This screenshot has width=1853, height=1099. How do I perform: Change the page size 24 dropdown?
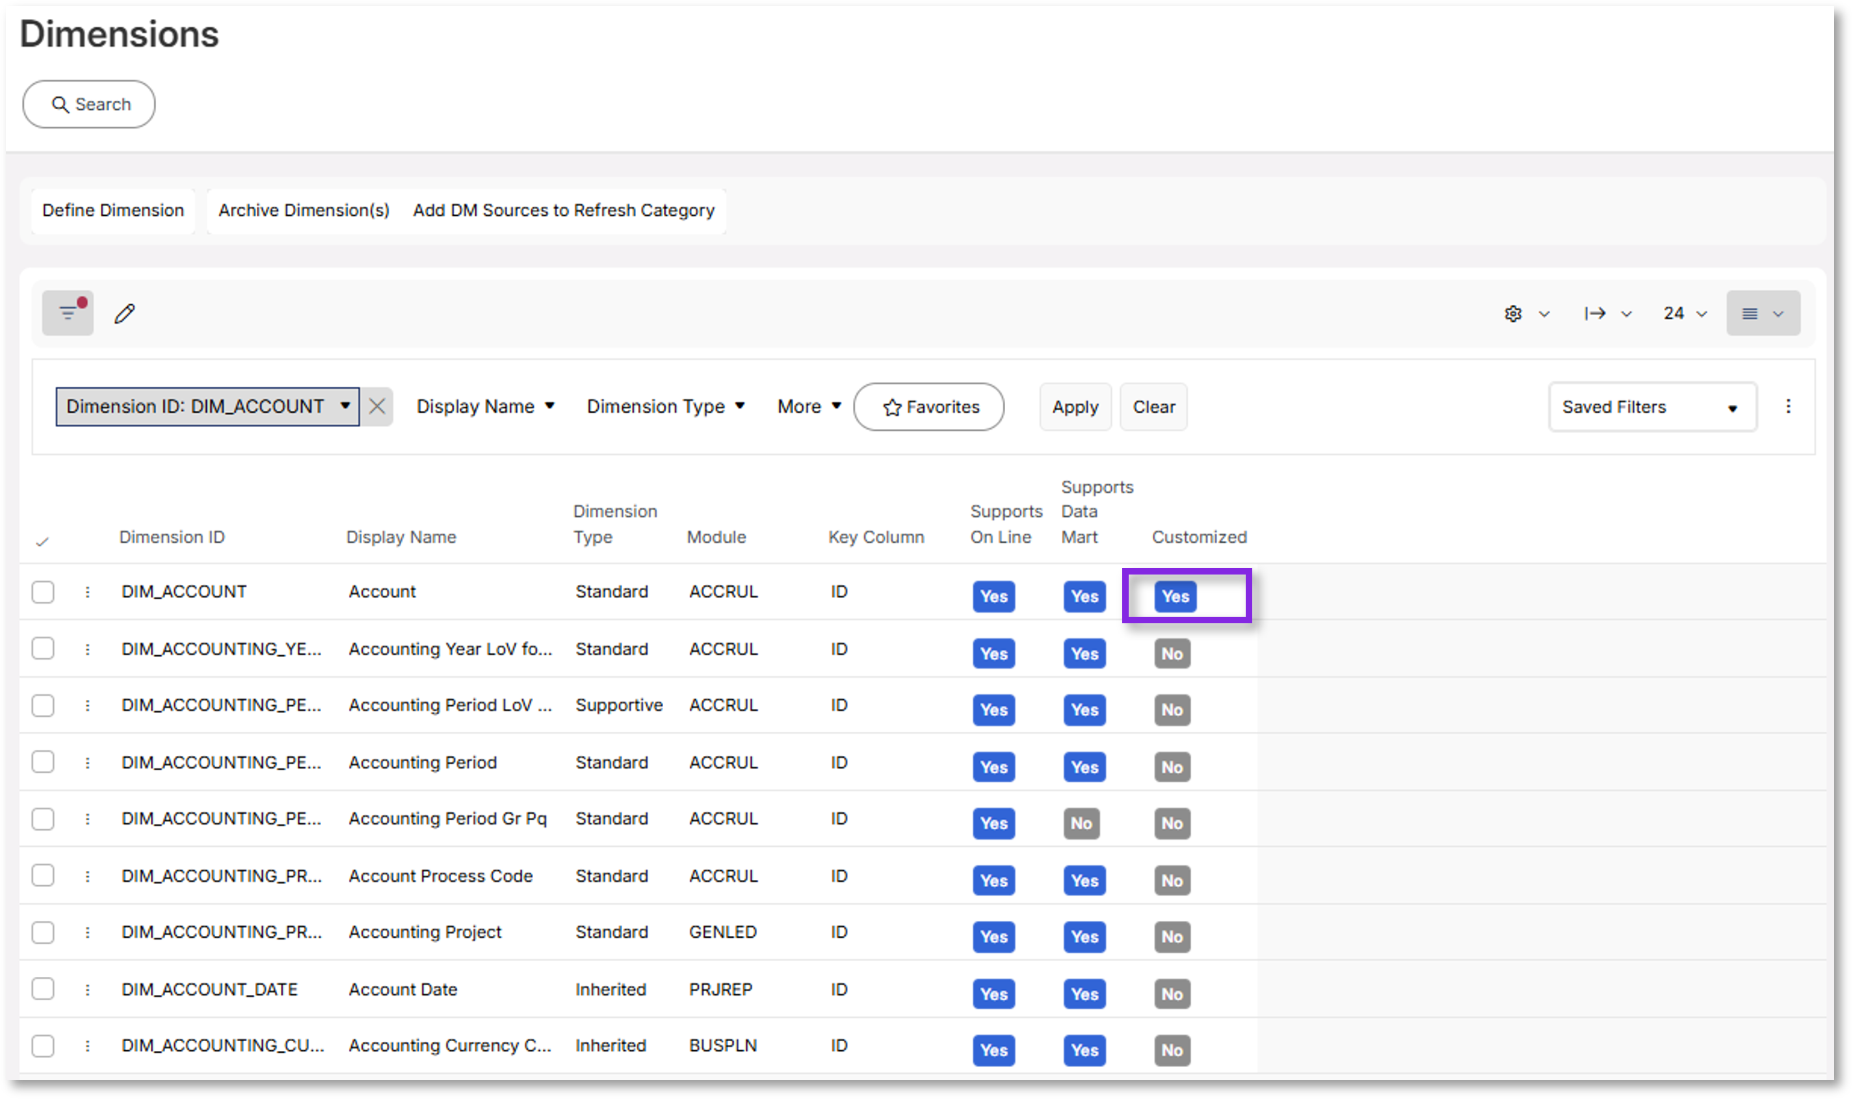coord(1685,314)
